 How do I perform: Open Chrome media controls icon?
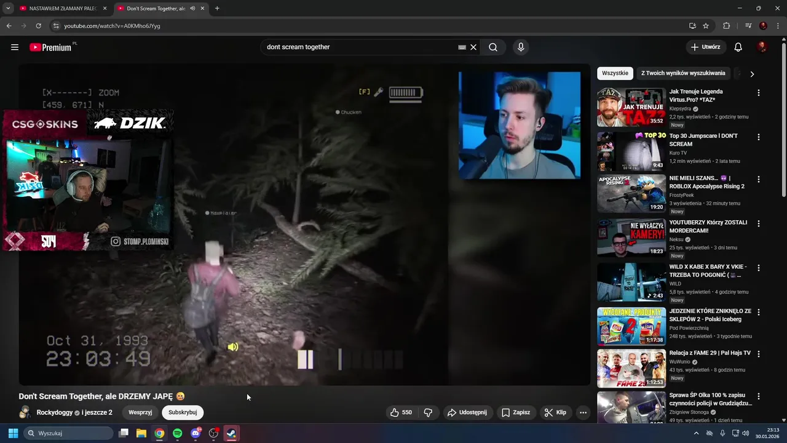(x=748, y=26)
